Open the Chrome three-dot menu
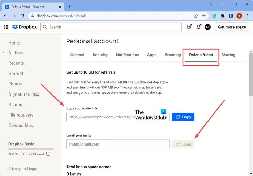Screen dimensions: 253x176 247,16
